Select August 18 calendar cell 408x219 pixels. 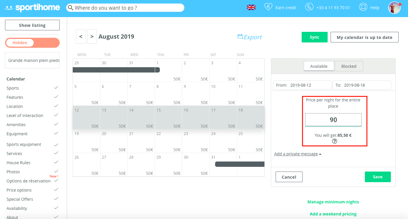pyautogui.click(x=251, y=118)
